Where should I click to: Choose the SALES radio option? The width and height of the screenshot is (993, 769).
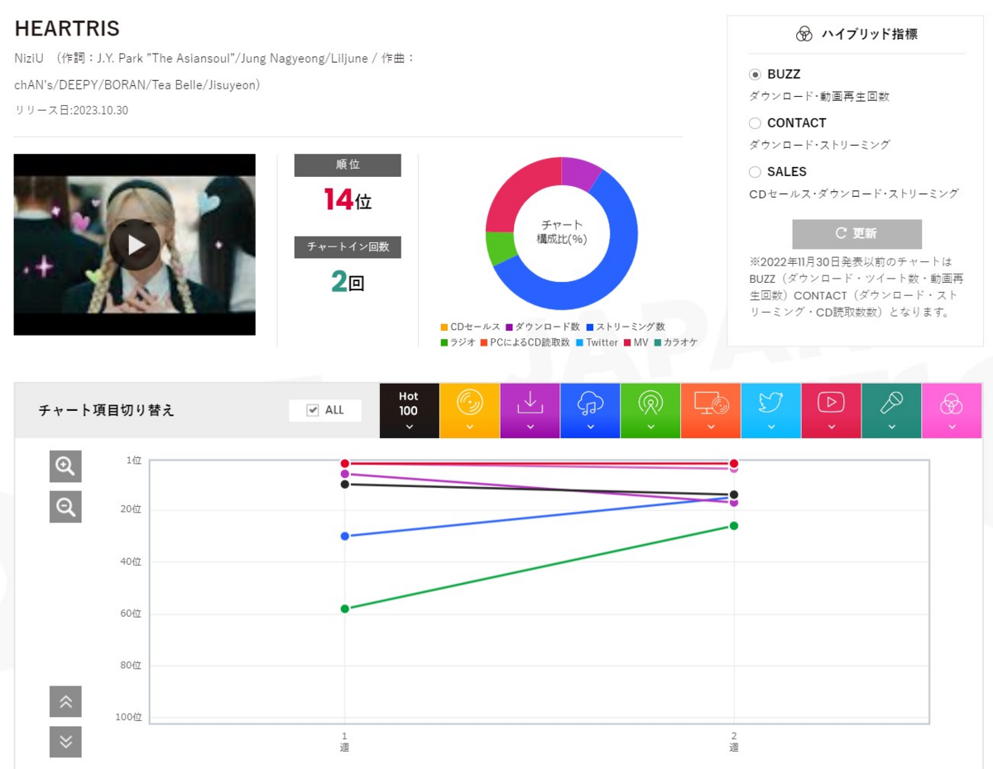[755, 172]
